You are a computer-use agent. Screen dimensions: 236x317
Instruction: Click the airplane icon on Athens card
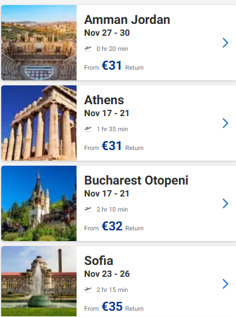[x=88, y=129]
